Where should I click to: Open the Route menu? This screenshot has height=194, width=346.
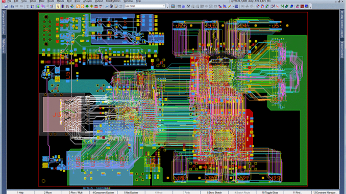[x=51, y=1]
